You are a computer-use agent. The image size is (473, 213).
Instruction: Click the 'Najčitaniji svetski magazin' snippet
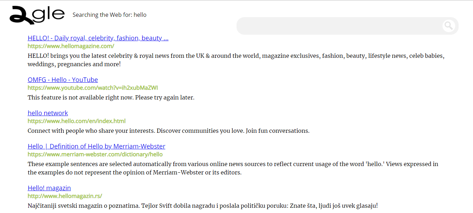coord(203,206)
